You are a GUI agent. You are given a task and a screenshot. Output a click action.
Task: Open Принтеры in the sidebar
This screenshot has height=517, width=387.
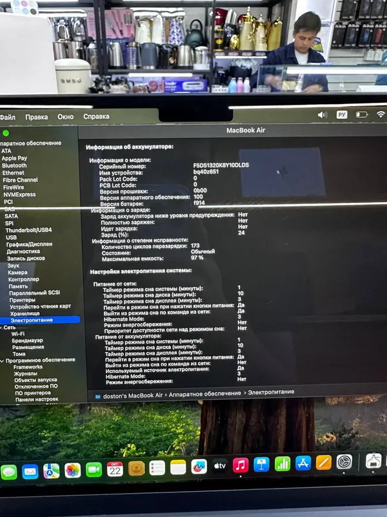[23, 300]
